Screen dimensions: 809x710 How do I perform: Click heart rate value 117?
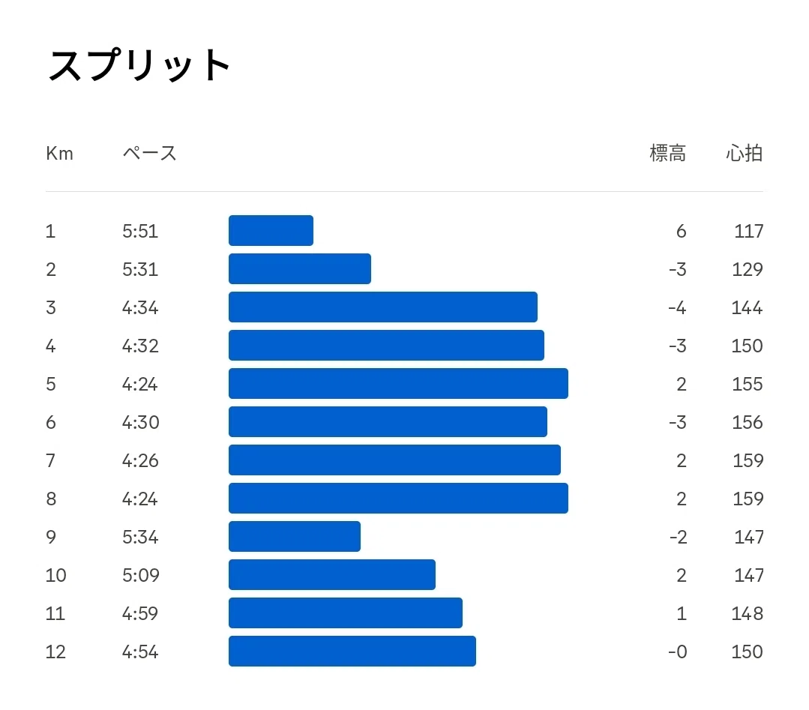(748, 231)
